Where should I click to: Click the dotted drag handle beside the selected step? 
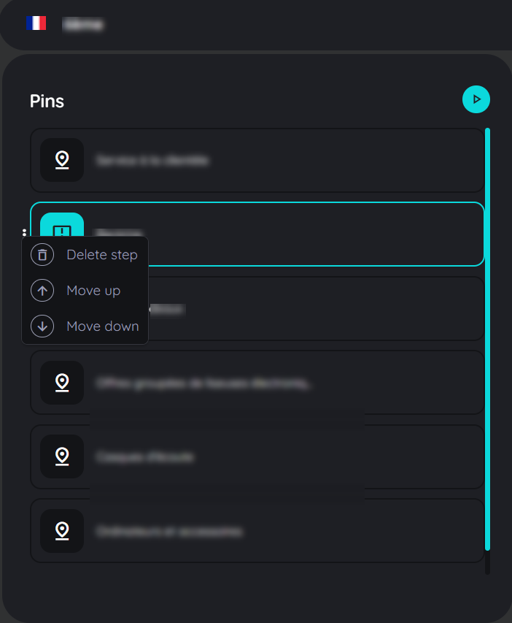pyautogui.click(x=25, y=234)
